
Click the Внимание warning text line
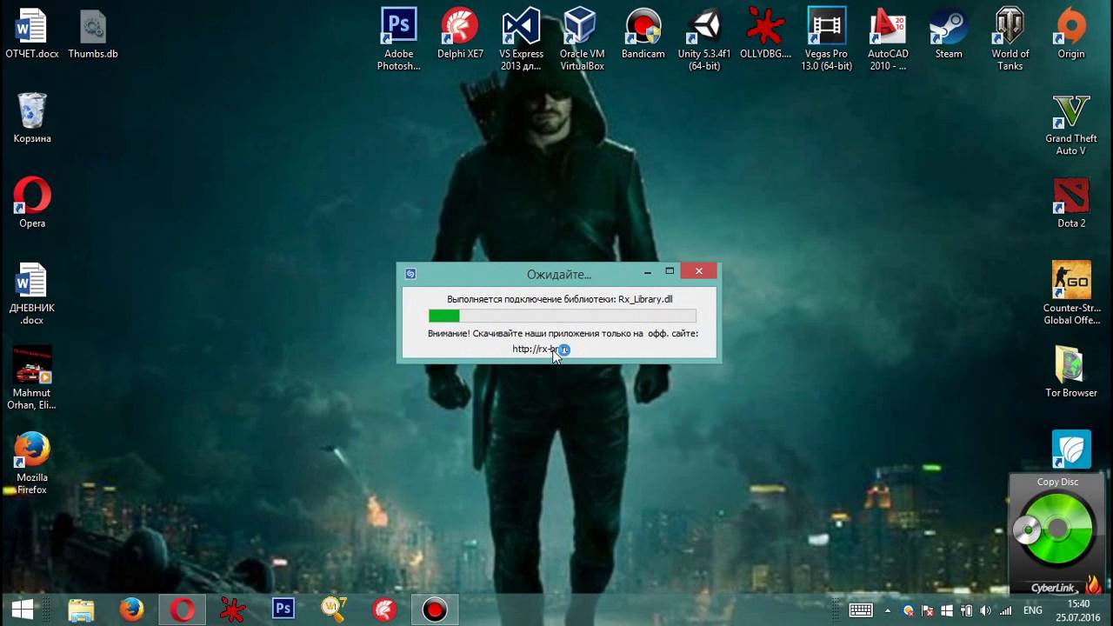563,333
